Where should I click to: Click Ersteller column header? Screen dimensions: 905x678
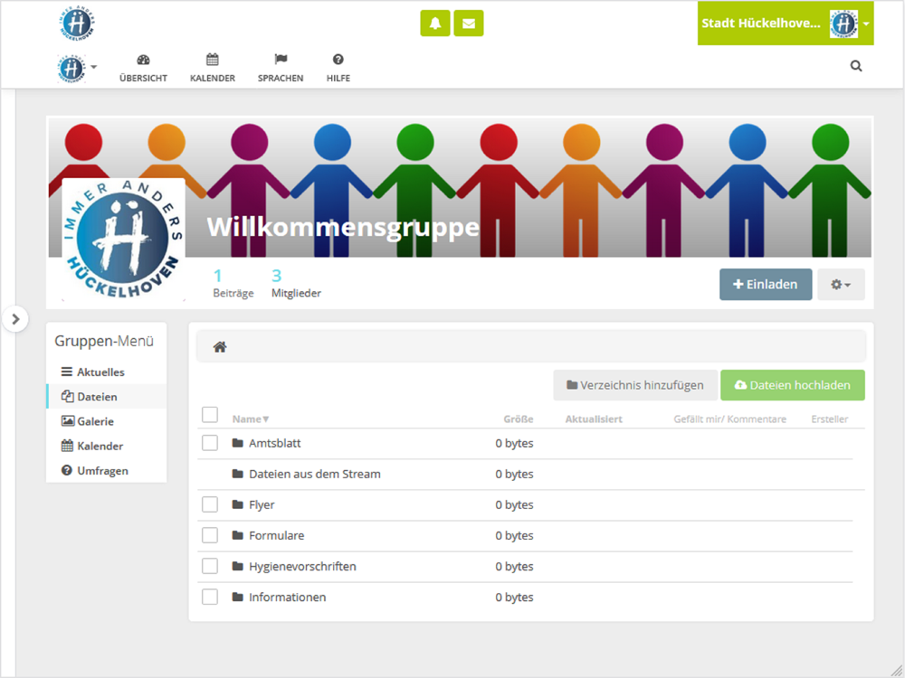click(x=829, y=419)
